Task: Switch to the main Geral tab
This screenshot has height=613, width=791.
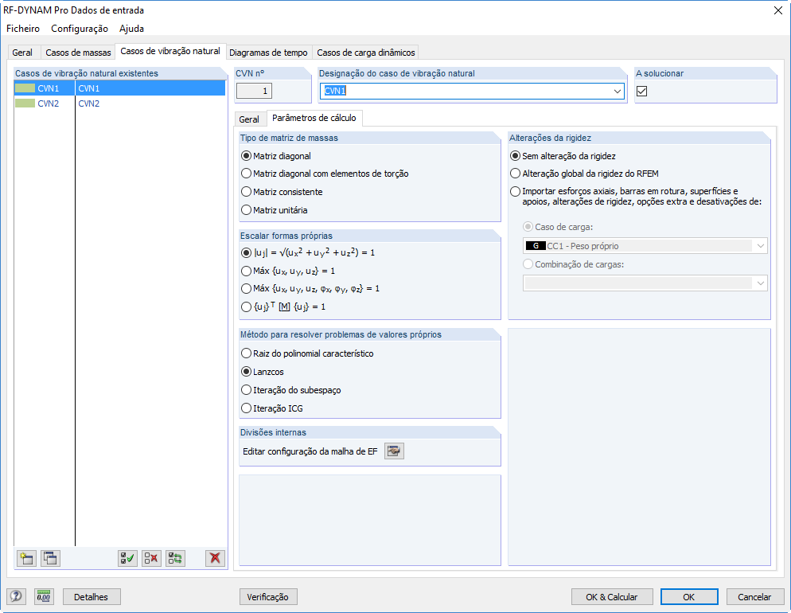Action: (22, 53)
